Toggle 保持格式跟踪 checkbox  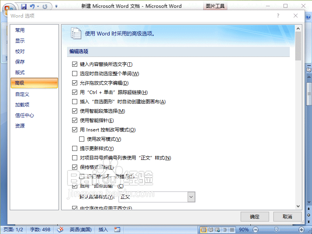point(74,167)
